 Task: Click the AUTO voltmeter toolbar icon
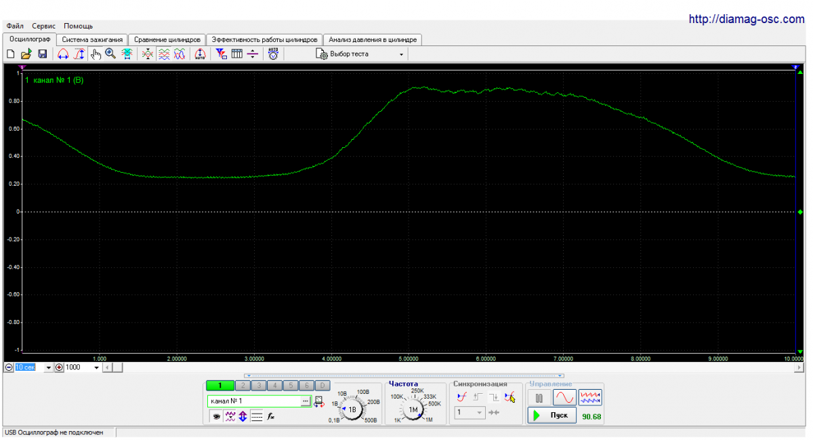tap(273, 54)
